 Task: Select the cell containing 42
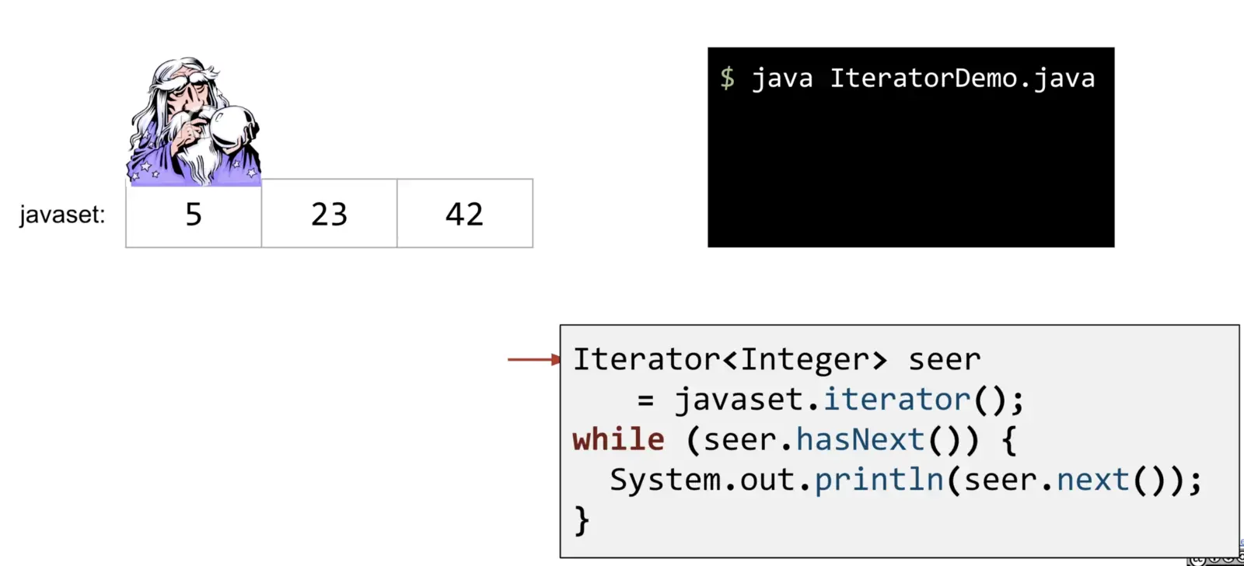(465, 214)
